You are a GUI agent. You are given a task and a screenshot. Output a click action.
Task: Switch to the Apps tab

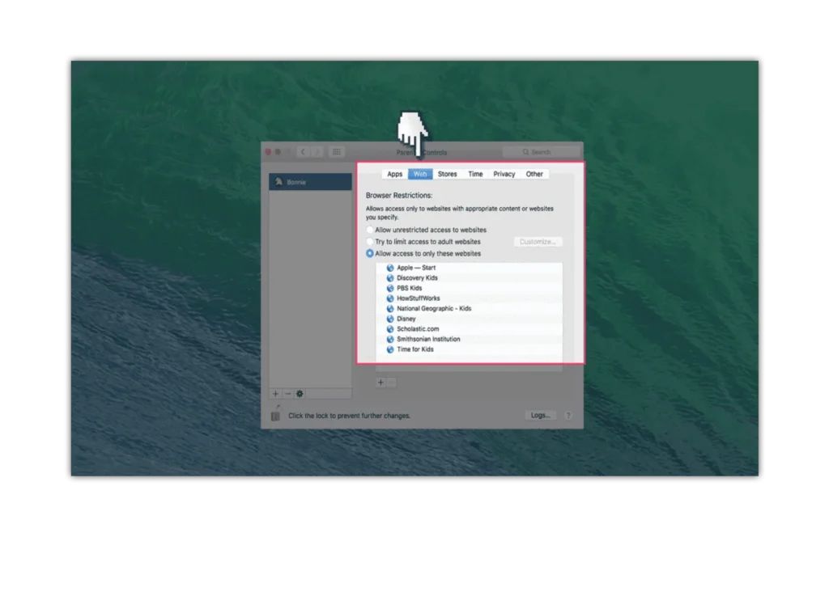tap(394, 174)
